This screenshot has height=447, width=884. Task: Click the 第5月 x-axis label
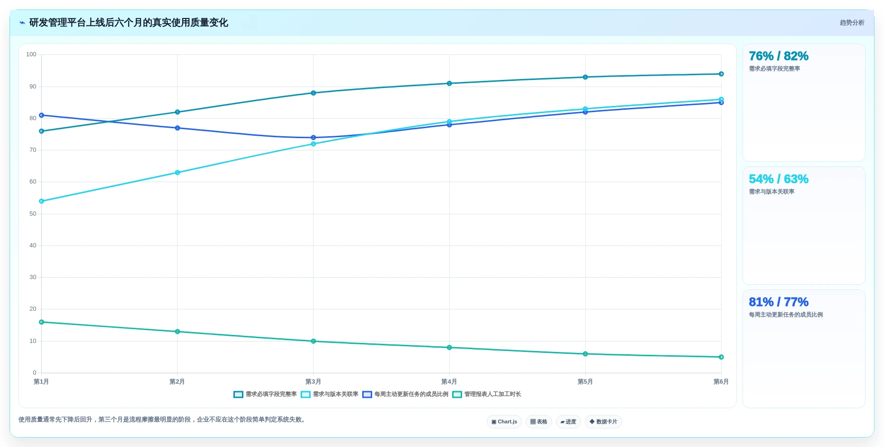tap(585, 382)
